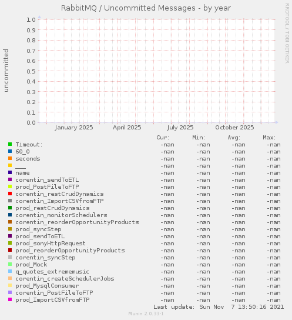Click the 'October 2025' axis label
This screenshot has width=292, height=320.
(x=234, y=128)
